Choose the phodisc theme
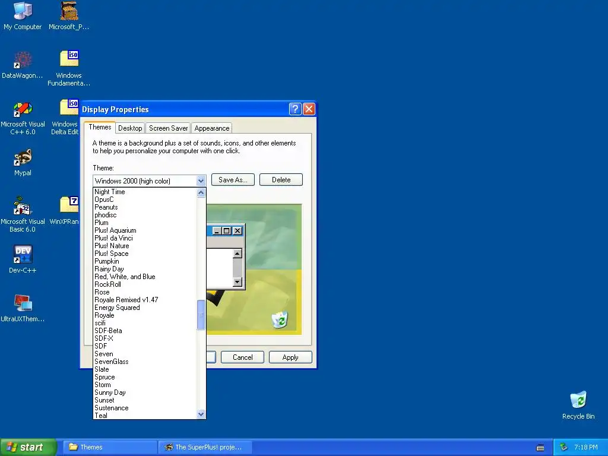Viewport: 608px width, 456px height. coord(145,215)
